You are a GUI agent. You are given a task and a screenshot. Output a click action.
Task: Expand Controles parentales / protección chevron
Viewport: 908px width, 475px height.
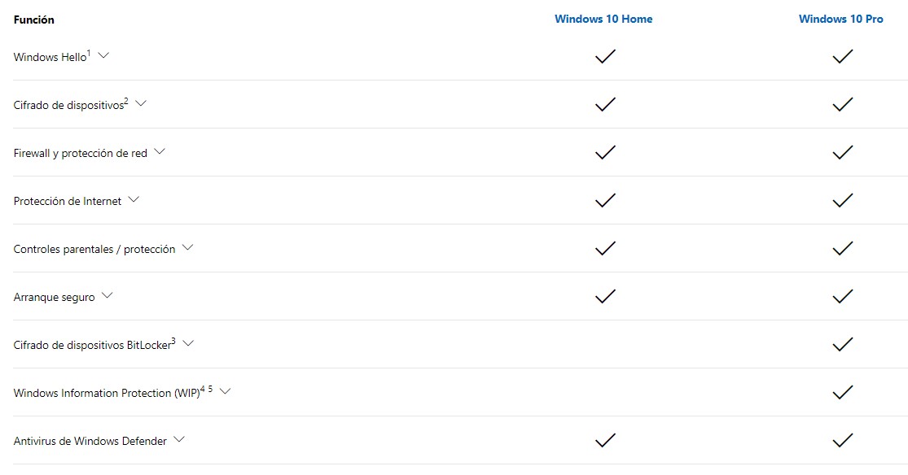[187, 247]
